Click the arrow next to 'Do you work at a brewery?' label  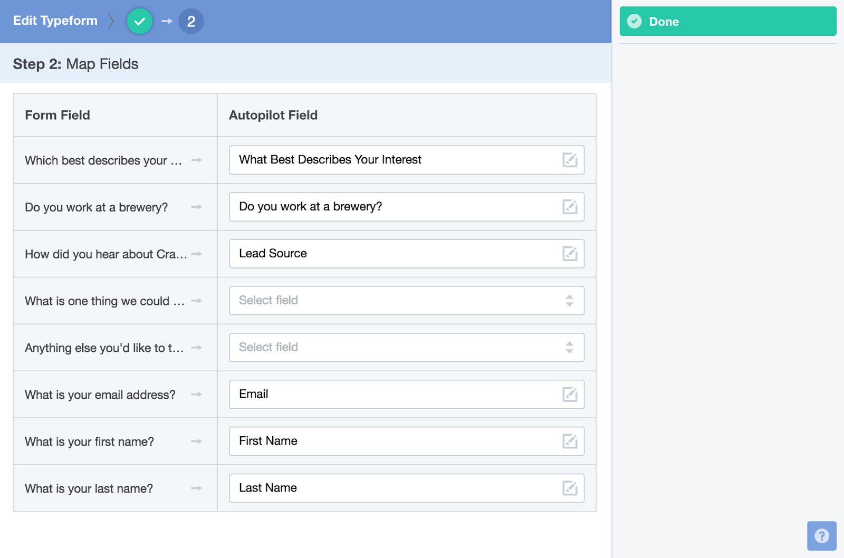pyautogui.click(x=197, y=207)
